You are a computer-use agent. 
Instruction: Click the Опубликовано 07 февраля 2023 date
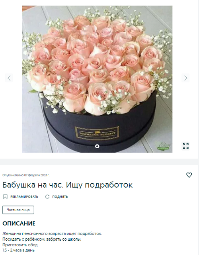tap(26, 175)
